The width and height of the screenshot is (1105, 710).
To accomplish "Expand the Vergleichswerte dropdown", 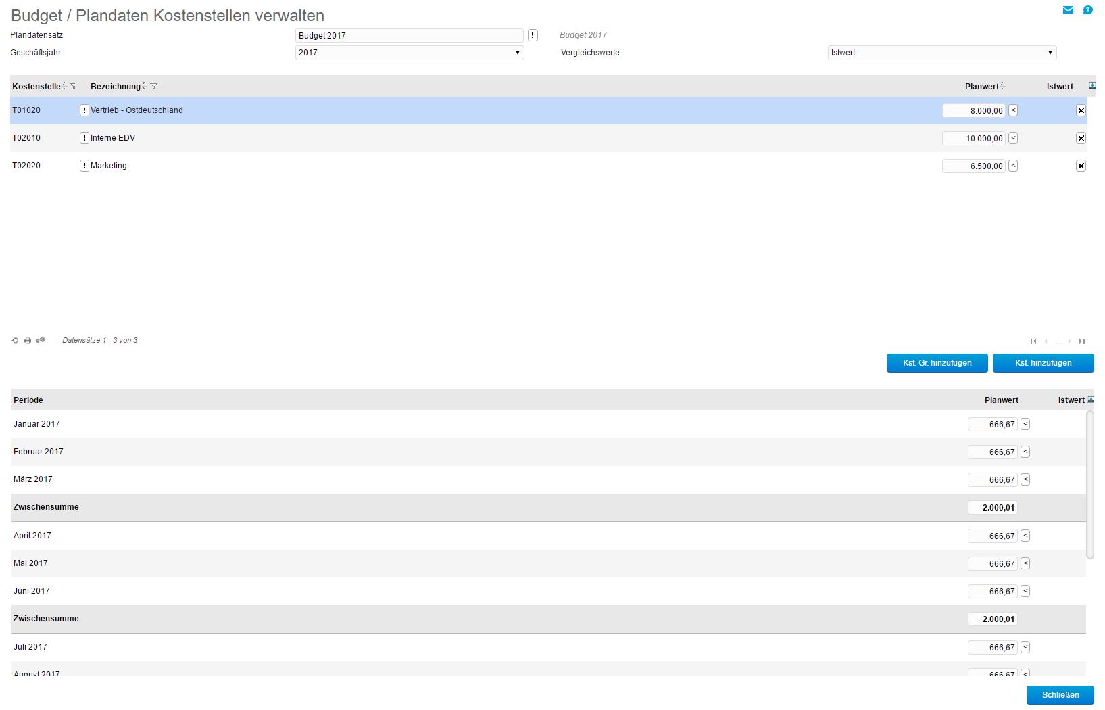I will pos(941,53).
